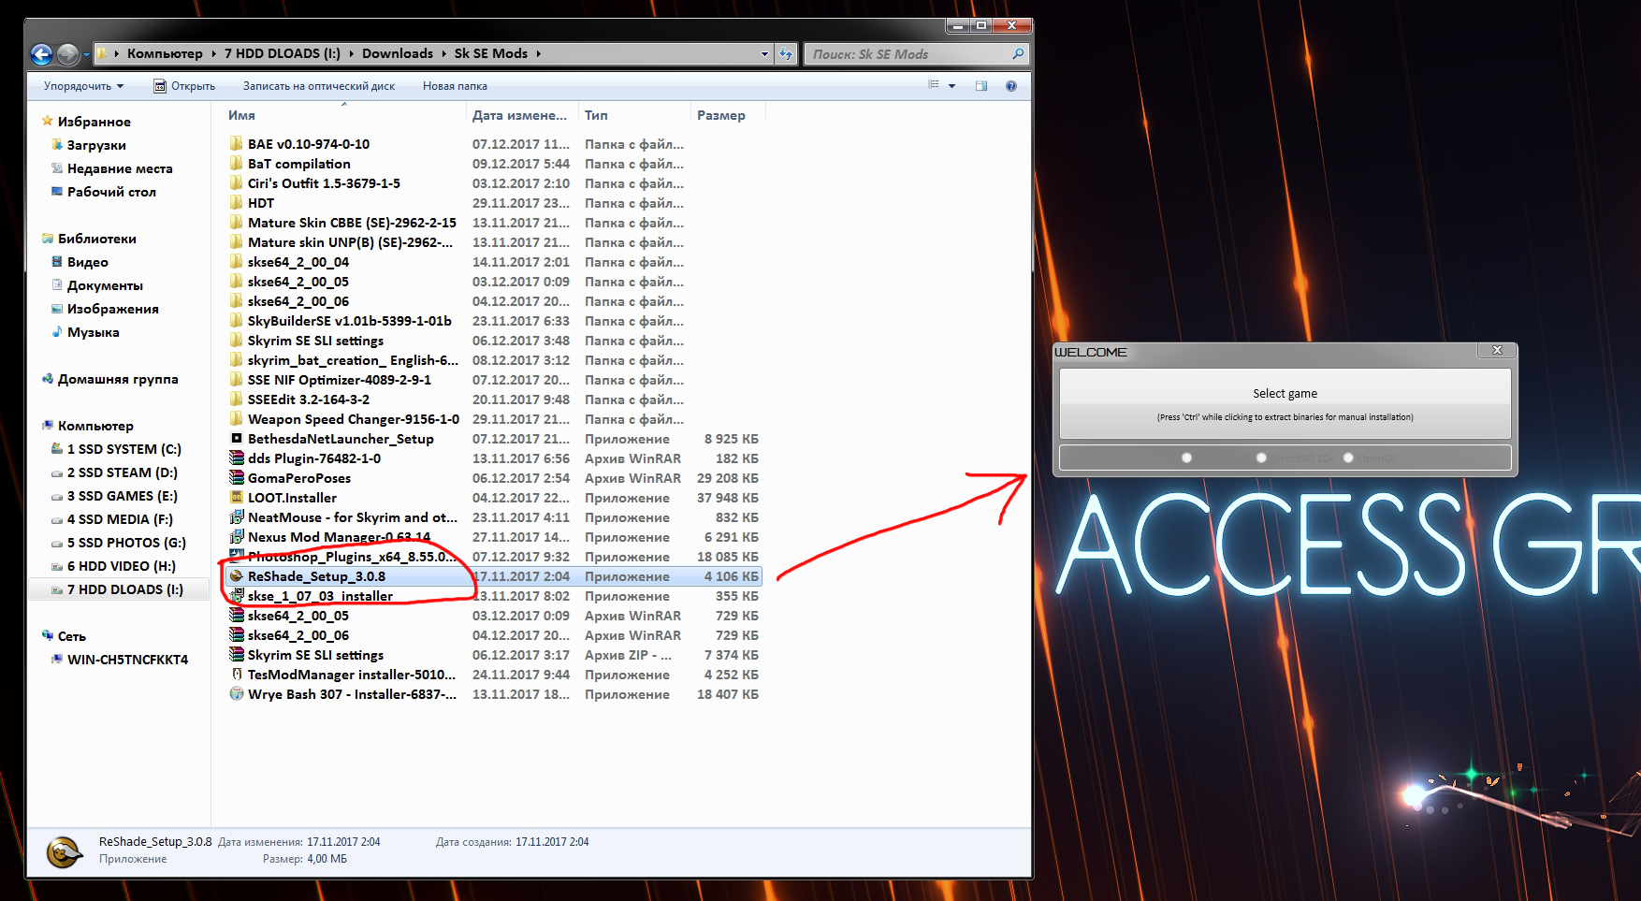This screenshot has height=901, width=1641.
Task: Open the Упорядочить menu
Action: click(x=83, y=86)
